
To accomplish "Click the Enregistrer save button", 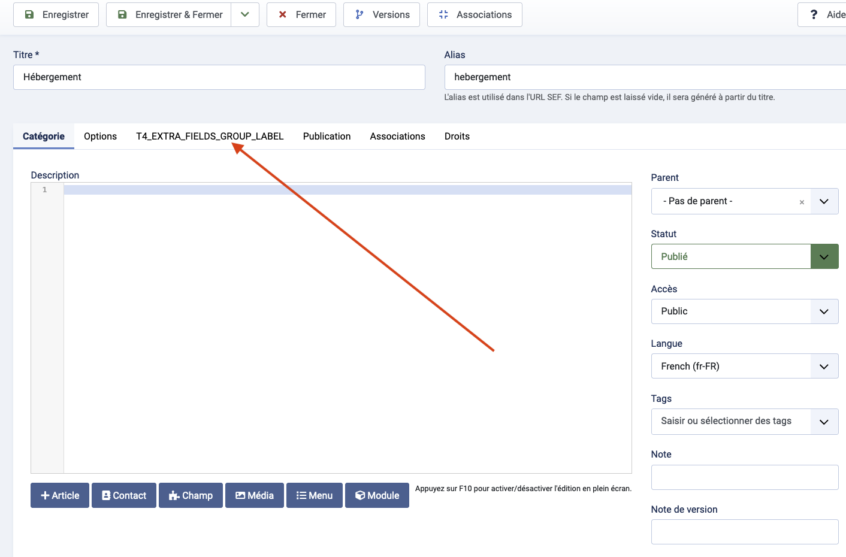I will pyautogui.click(x=56, y=14).
